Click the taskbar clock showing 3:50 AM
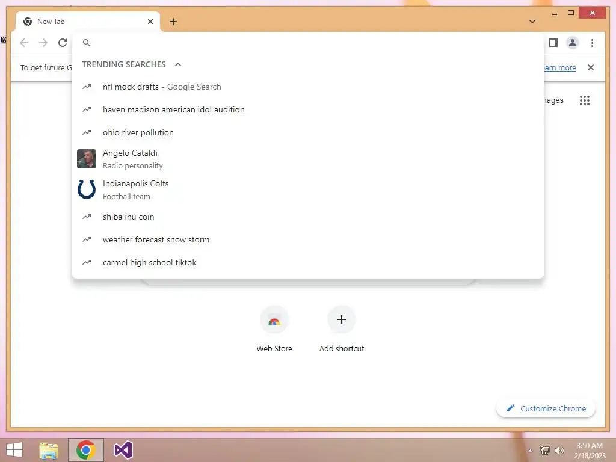616x462 pixels. point(590,451)
